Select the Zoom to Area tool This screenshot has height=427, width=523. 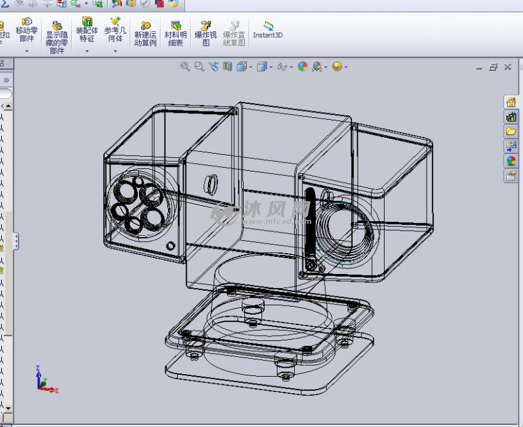[199, 66]
